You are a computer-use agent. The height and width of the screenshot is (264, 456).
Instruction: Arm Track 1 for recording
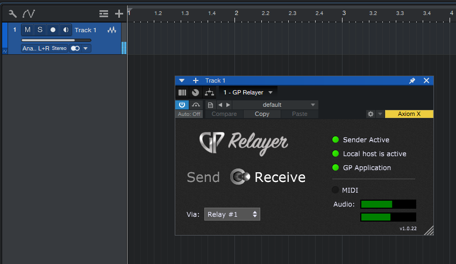(53, 30)
